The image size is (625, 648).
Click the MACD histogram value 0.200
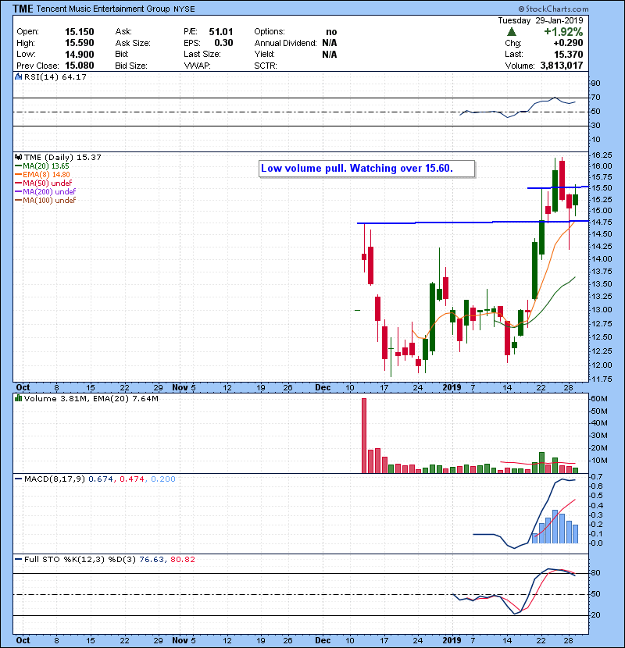pos(163,479)
